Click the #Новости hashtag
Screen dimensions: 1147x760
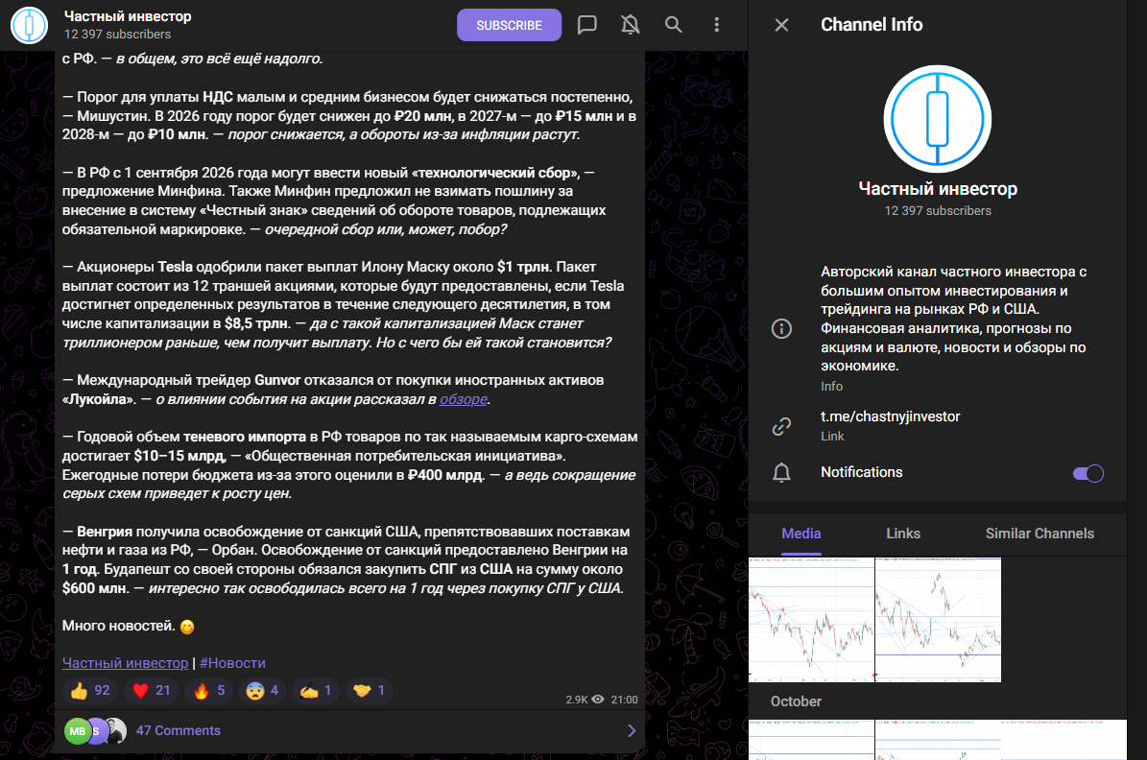tap(232, 663)
